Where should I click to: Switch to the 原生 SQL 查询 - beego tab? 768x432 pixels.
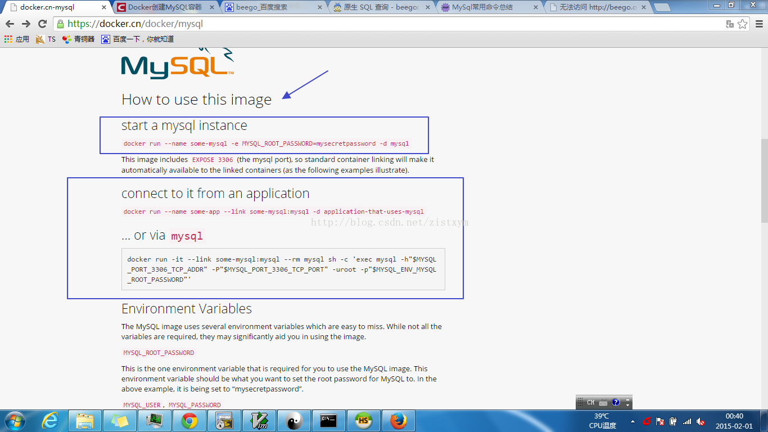click(381, 7)
